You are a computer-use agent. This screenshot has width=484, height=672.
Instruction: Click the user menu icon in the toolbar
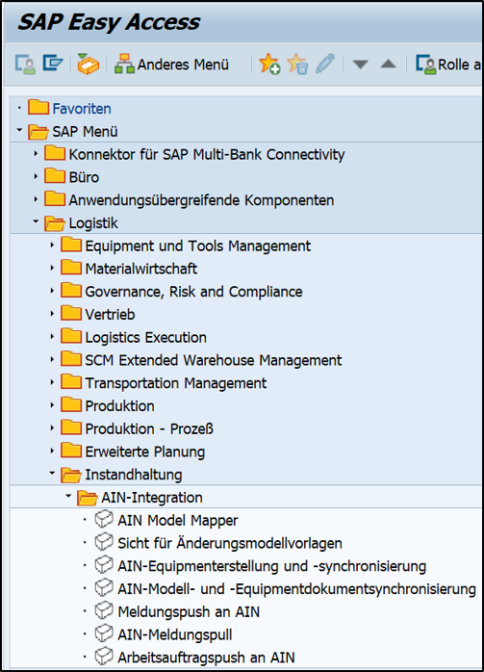(25, 65)
